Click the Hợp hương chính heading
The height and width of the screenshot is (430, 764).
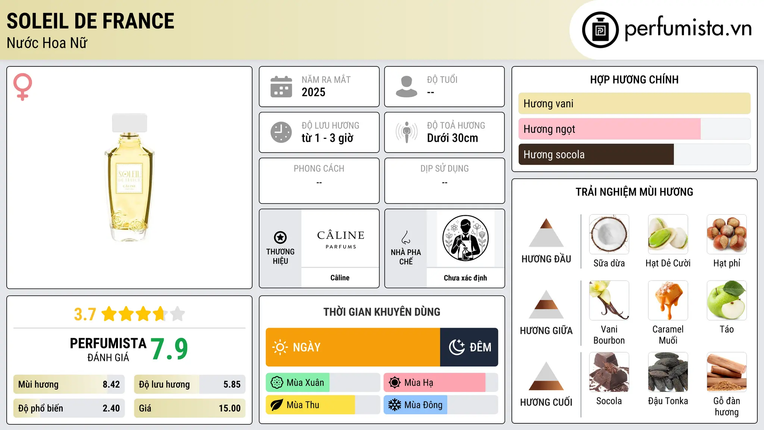pos(634,80)
